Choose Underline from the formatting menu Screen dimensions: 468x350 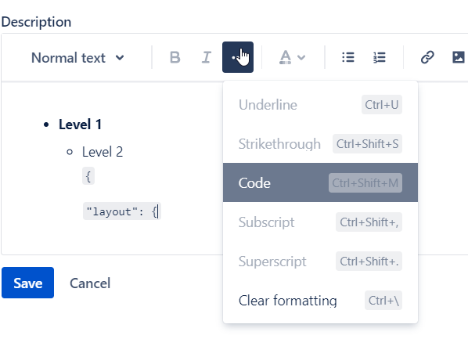[320, 104]
